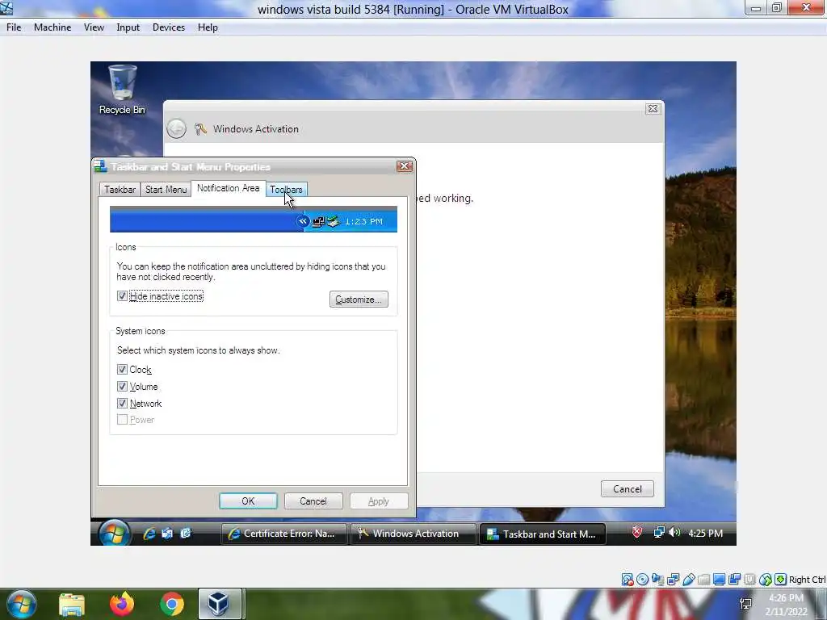Click the Windows Activation back arrow
The image size is (827, 620).
coord(176,128)
